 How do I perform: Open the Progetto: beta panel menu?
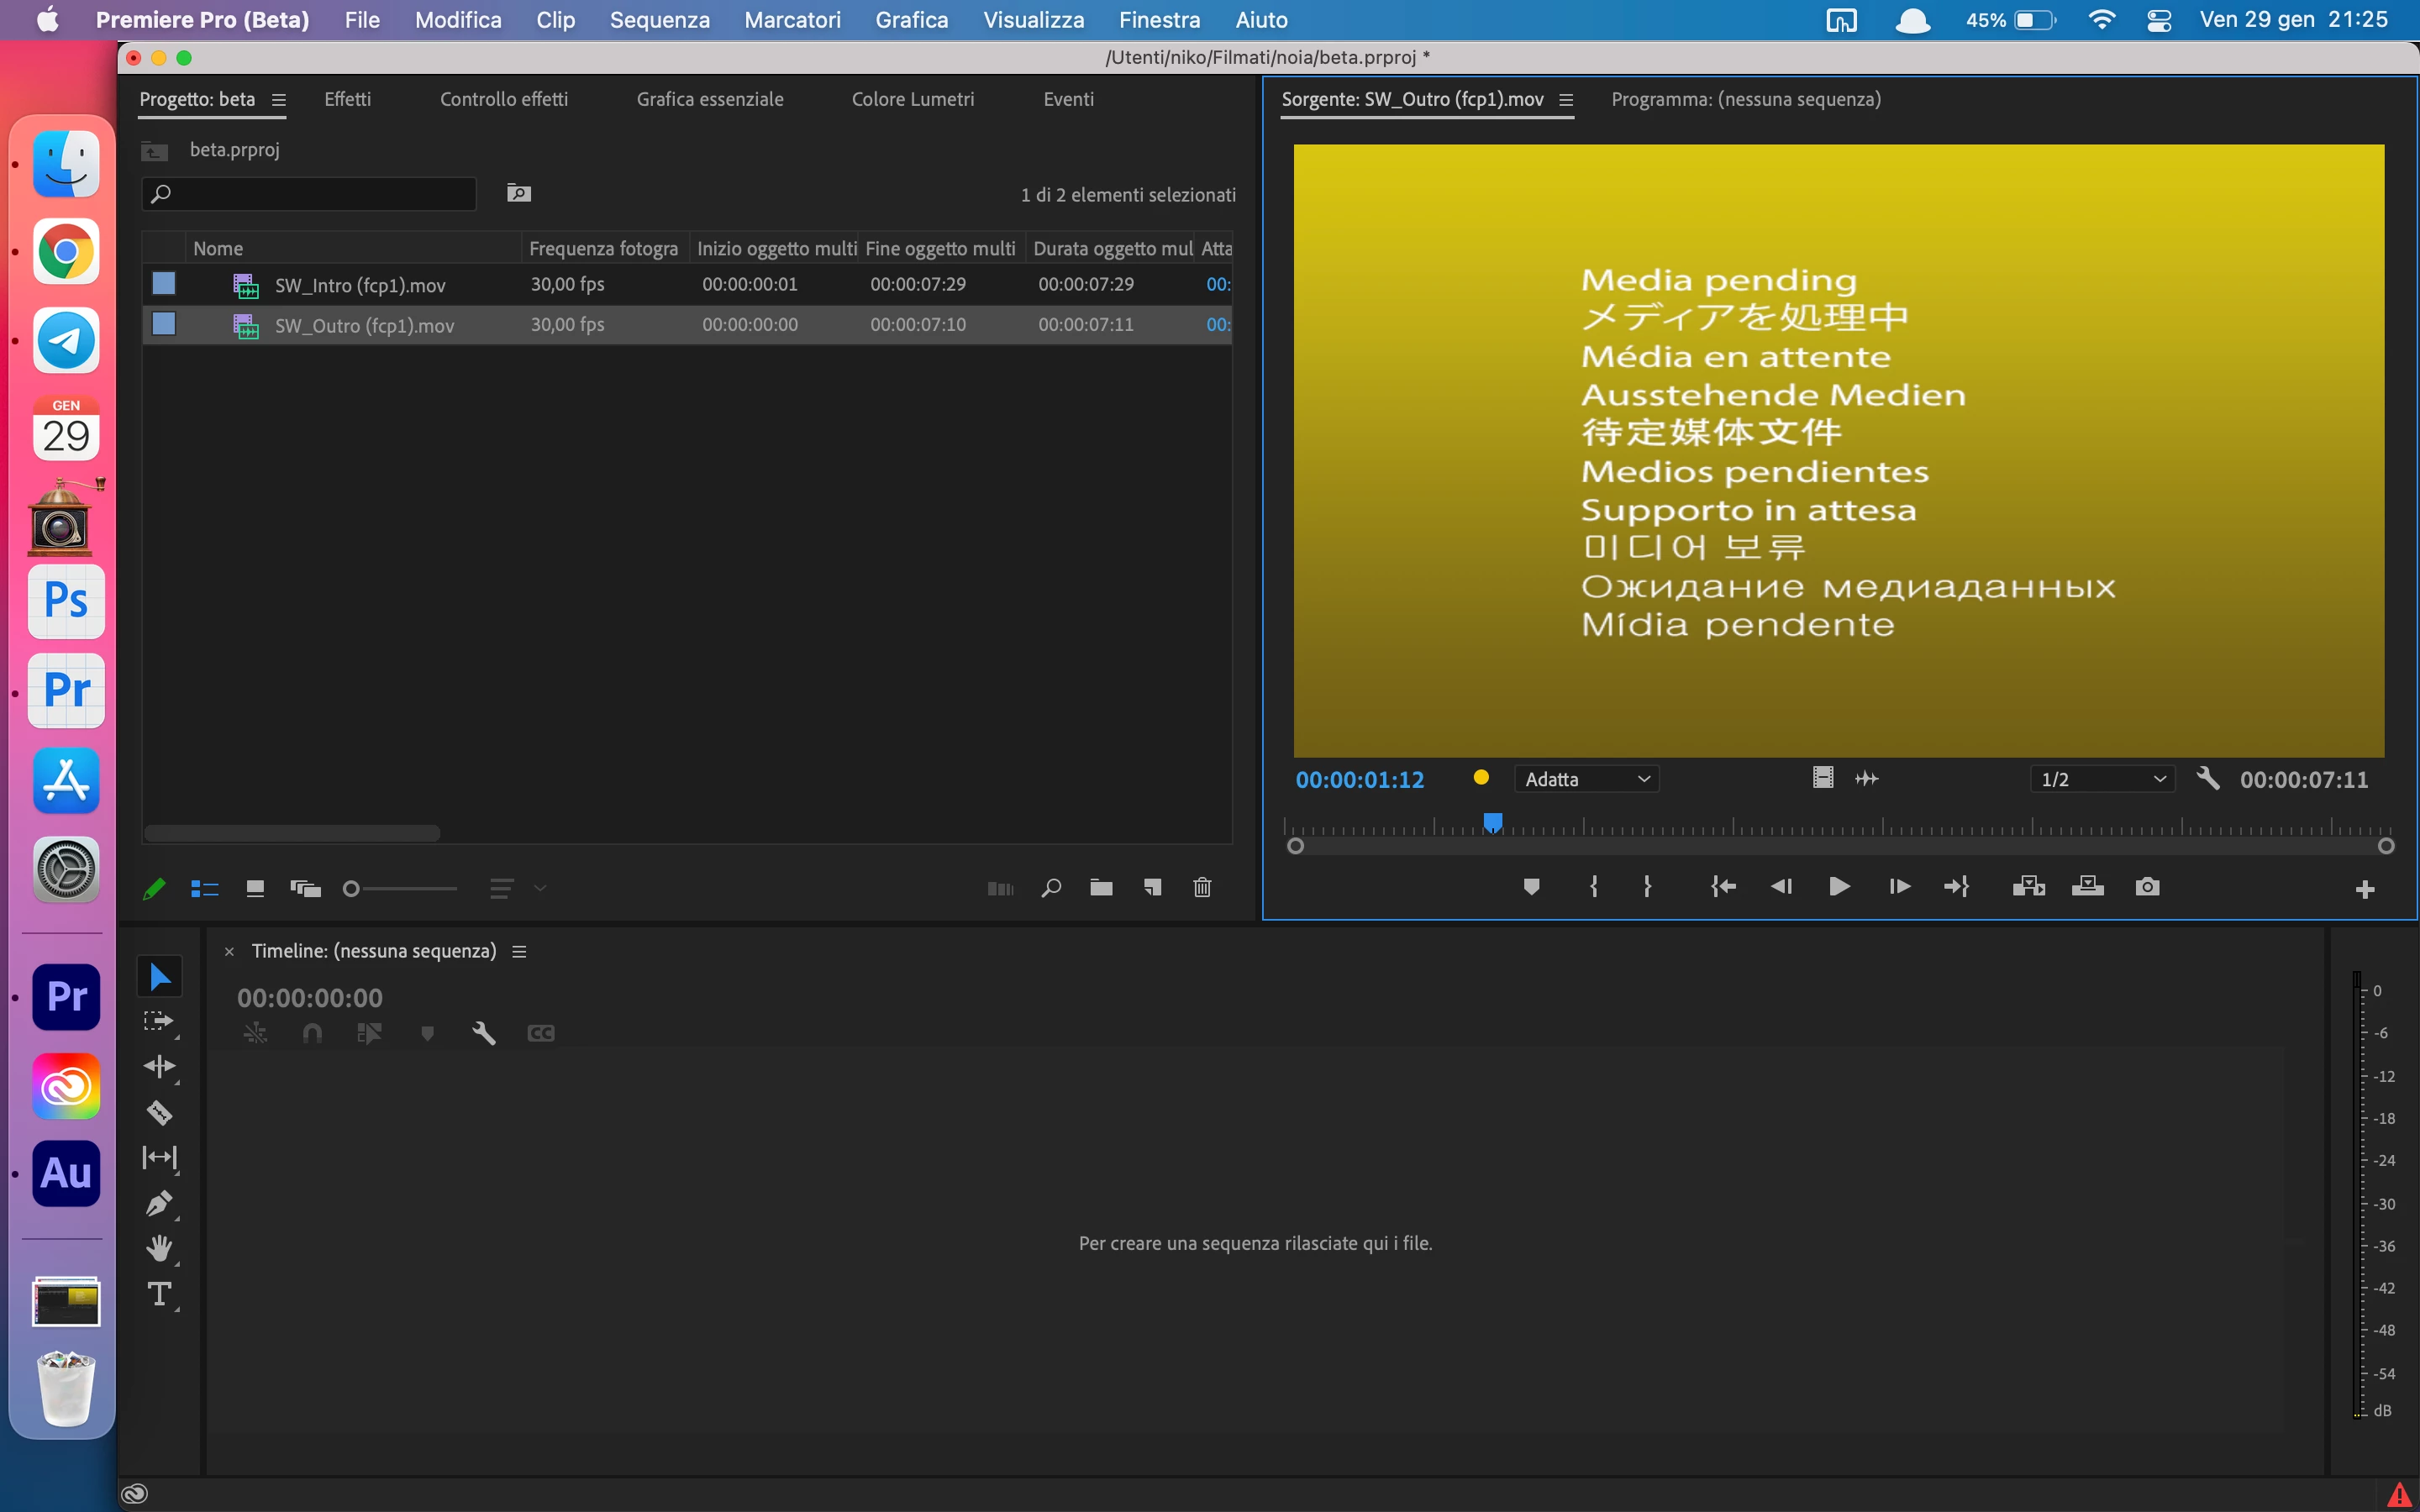click(x=279, y=100)
